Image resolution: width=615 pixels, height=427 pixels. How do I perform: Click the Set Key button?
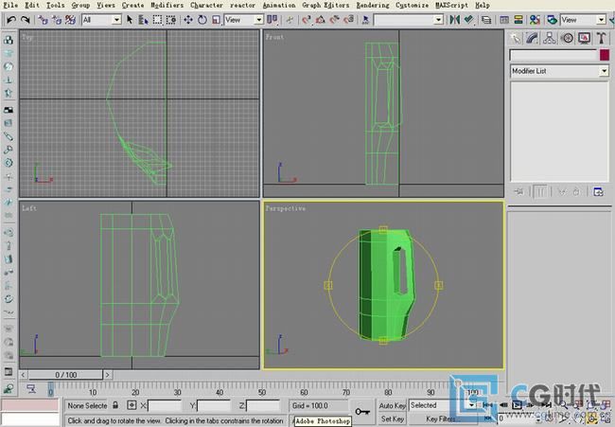pos(393,418)
